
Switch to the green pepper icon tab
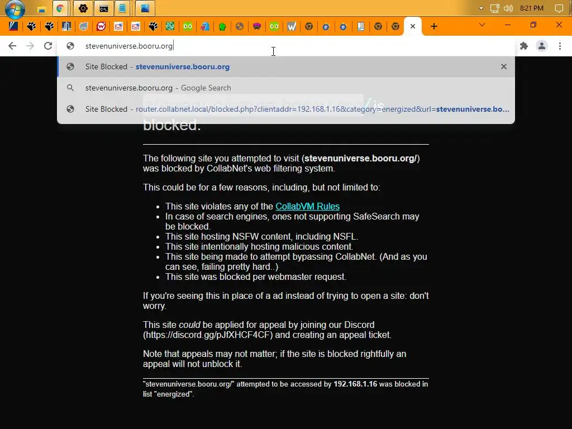point(222,26)
